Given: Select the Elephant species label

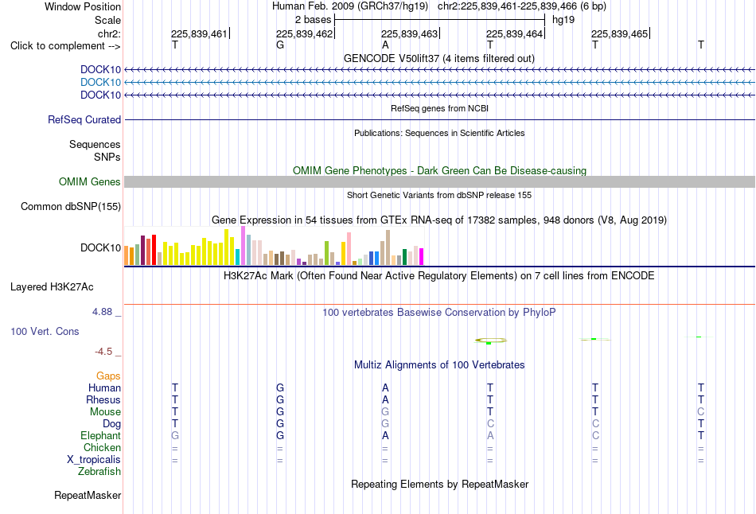Looking at the screenshot, I should [100, 435].
